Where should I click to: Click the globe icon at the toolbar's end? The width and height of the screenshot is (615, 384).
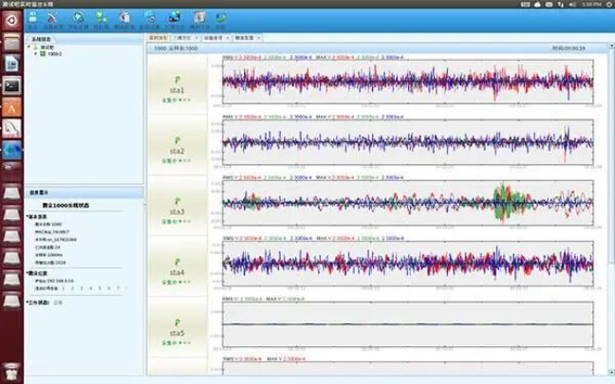pos(220,18)
